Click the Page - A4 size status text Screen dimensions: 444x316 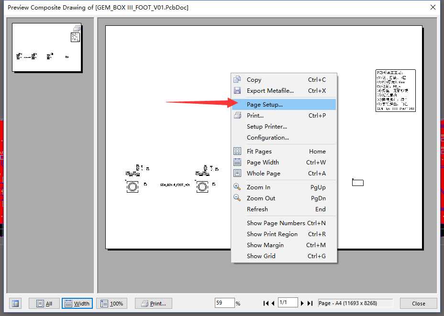pyautogui.click(x=347, y=303)
